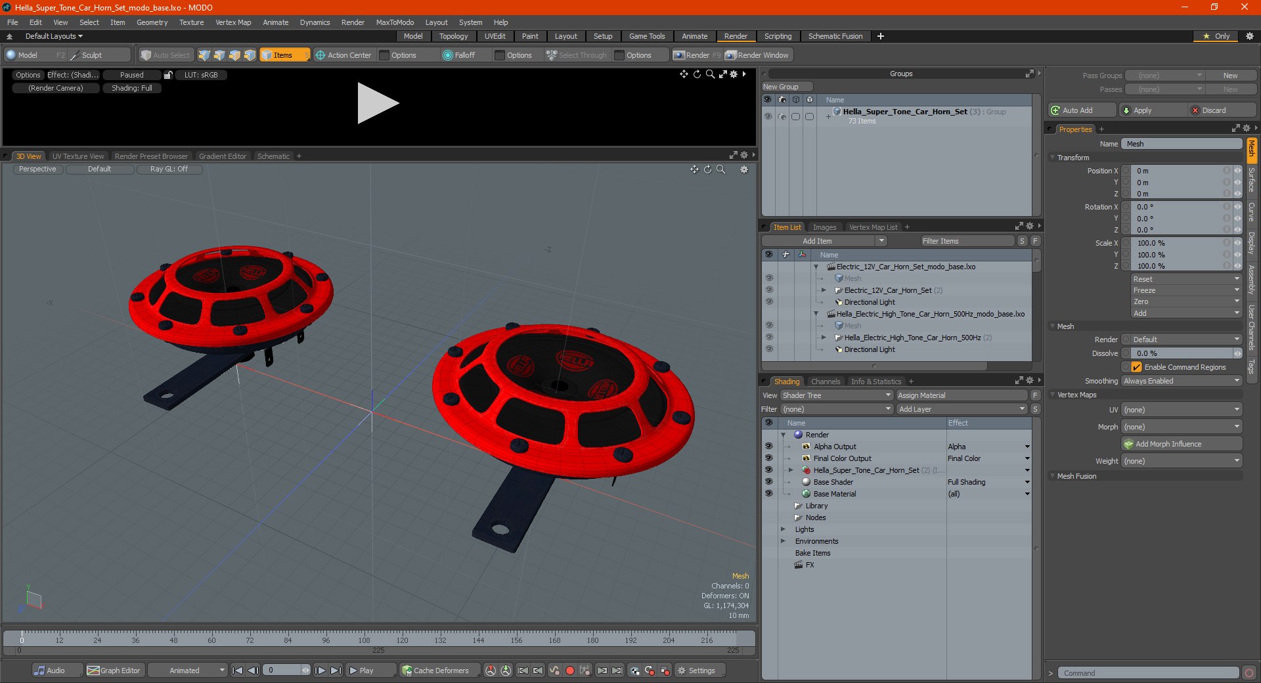Viewport: 1261px width, 683px height.
Task: Select the Polygons selection mode icon
Action: (234, 55)
